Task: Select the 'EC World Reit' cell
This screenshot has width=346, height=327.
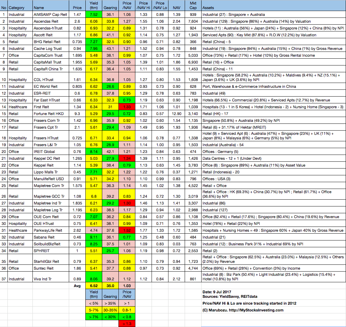Action: 51,87
